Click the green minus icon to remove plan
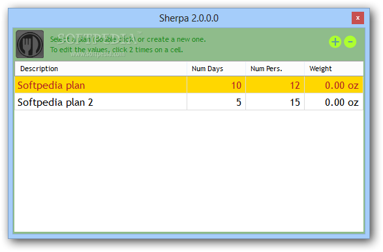 (350, 42)
